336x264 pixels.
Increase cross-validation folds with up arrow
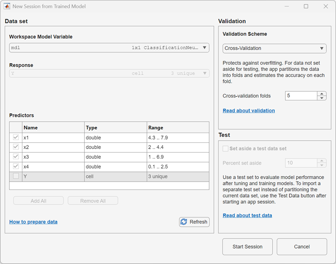point(322,94)
